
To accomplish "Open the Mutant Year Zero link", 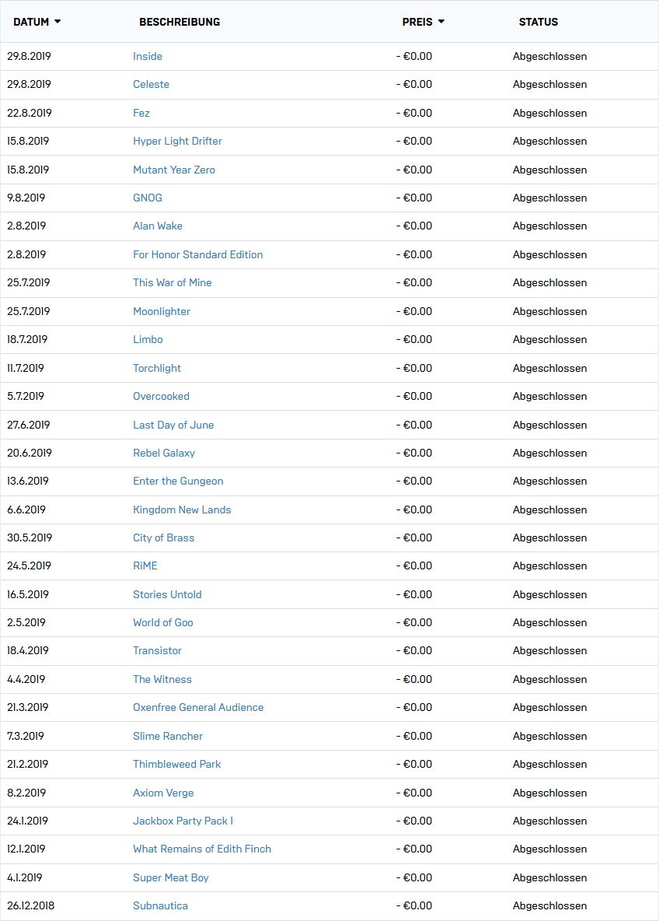I will click(174, 170).
